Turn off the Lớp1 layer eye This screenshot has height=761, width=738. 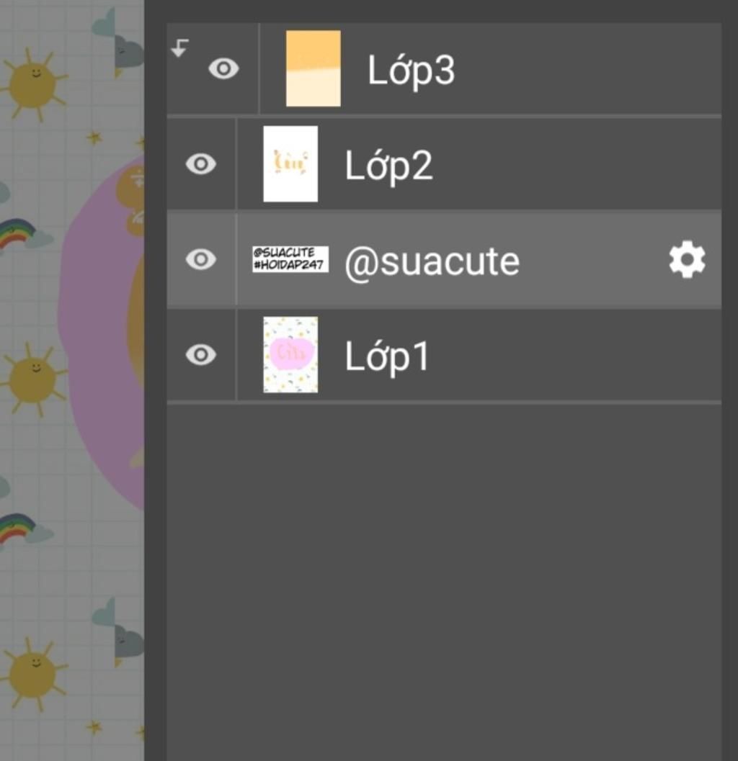tap(201, 354)
